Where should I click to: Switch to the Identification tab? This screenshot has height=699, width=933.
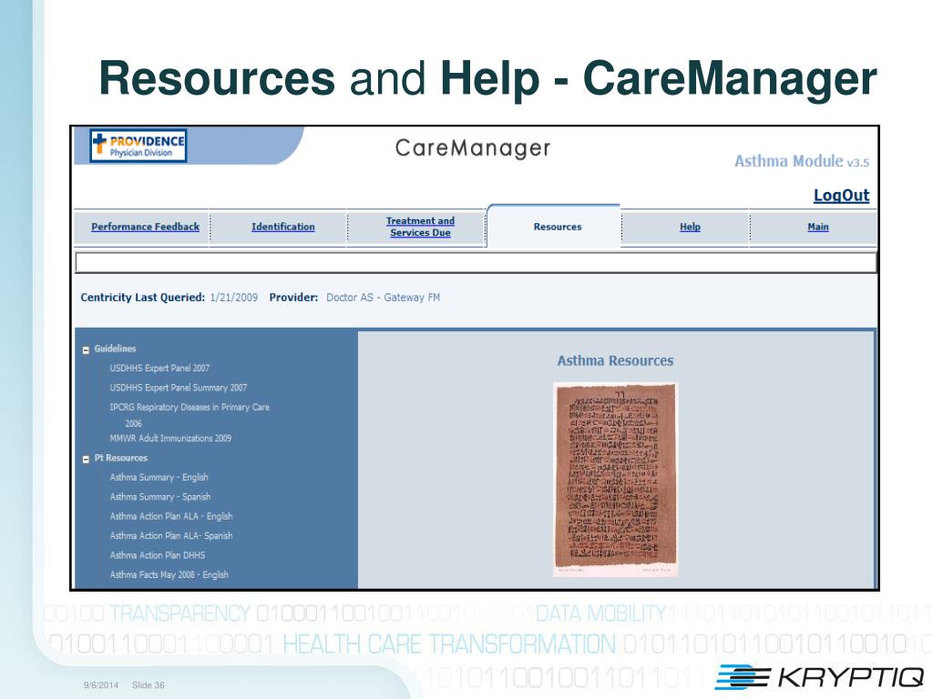tap(282, 227)
